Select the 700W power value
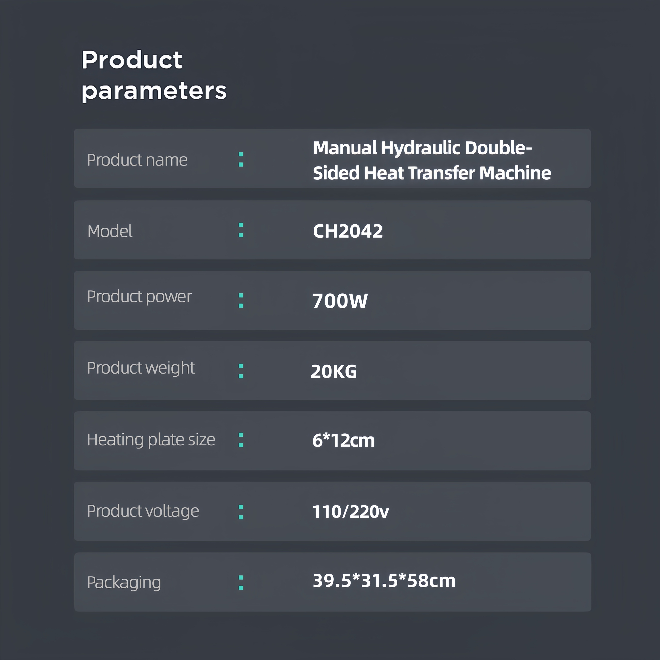 pyautogui.click(x=340, y=301)
